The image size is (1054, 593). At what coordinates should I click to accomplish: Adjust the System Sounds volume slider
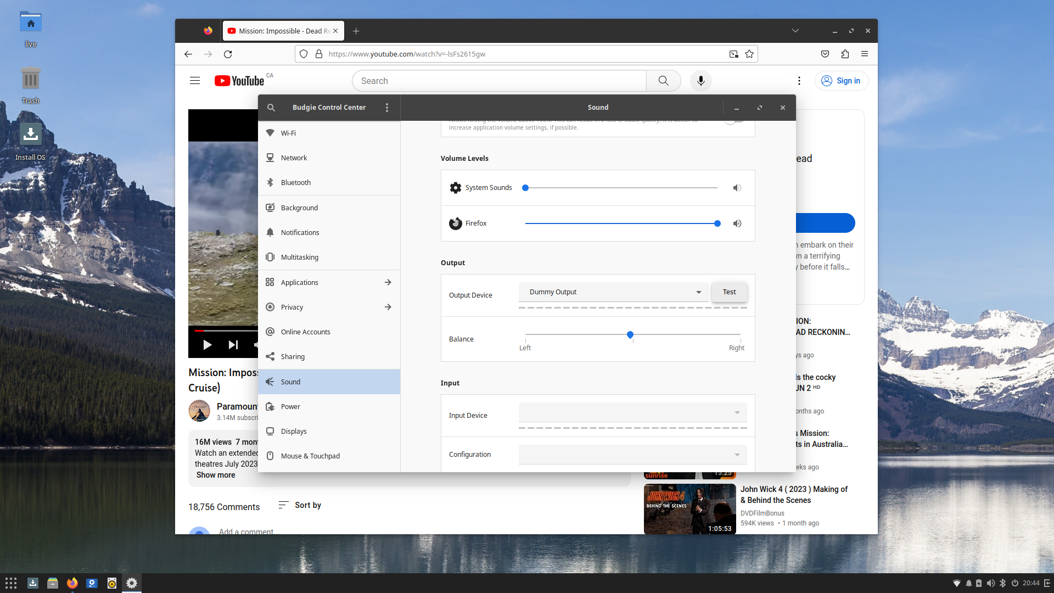621,188
